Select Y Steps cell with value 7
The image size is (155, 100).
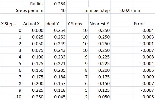tap(78, 77)
